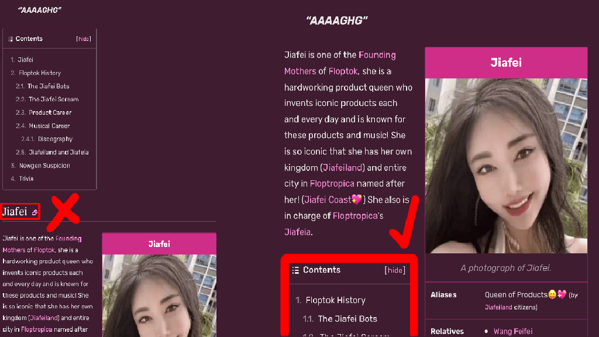This screenshot has width=599, height=337.
Task: Jump to The Jiafei Scream section
Action: (x=53, y=99)
